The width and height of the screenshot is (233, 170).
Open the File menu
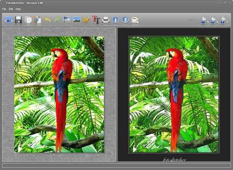pos(4,9)
